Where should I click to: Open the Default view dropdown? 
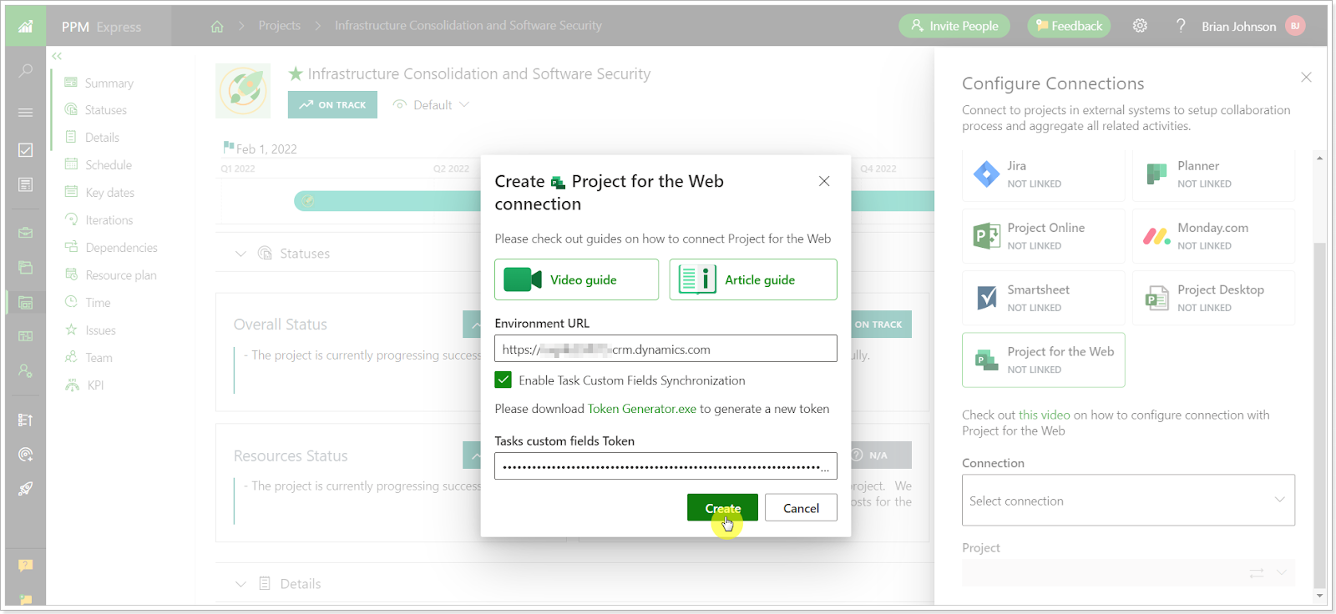point(432,105)
